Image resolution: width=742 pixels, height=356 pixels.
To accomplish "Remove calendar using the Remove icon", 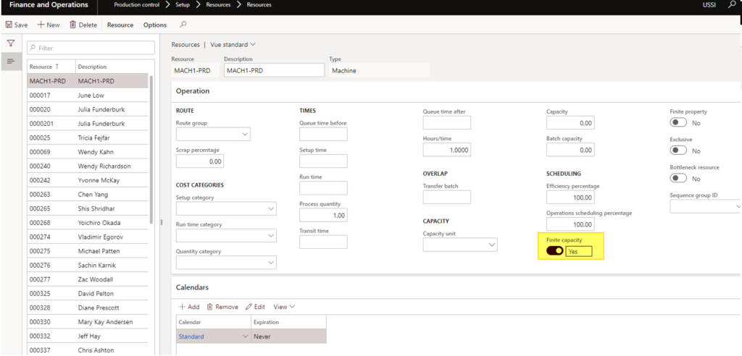I will point(210,307).
